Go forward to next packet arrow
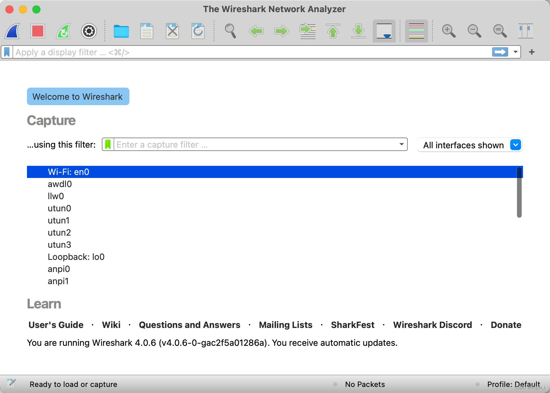Screen dimensions: 550x393 [x=282, y=31]
